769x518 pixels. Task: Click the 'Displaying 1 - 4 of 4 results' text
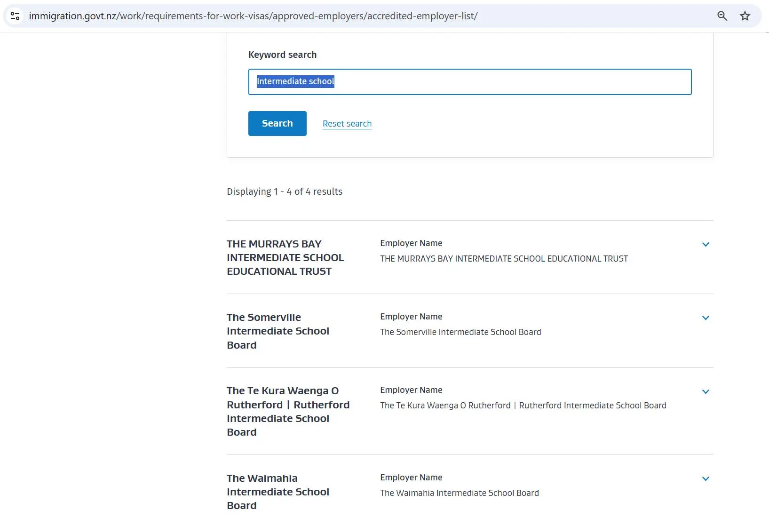click(x=285, y=191)
